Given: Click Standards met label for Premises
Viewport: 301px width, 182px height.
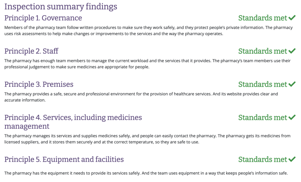Looking at the screenshot, I should click(263, 84).
